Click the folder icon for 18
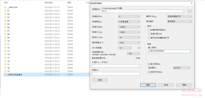 click(5, 68)
